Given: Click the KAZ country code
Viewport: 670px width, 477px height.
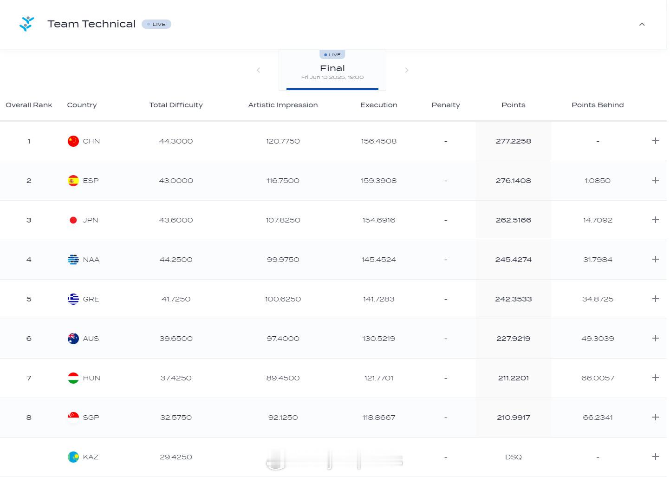Looking at the screenshot, I should (91, 457).
